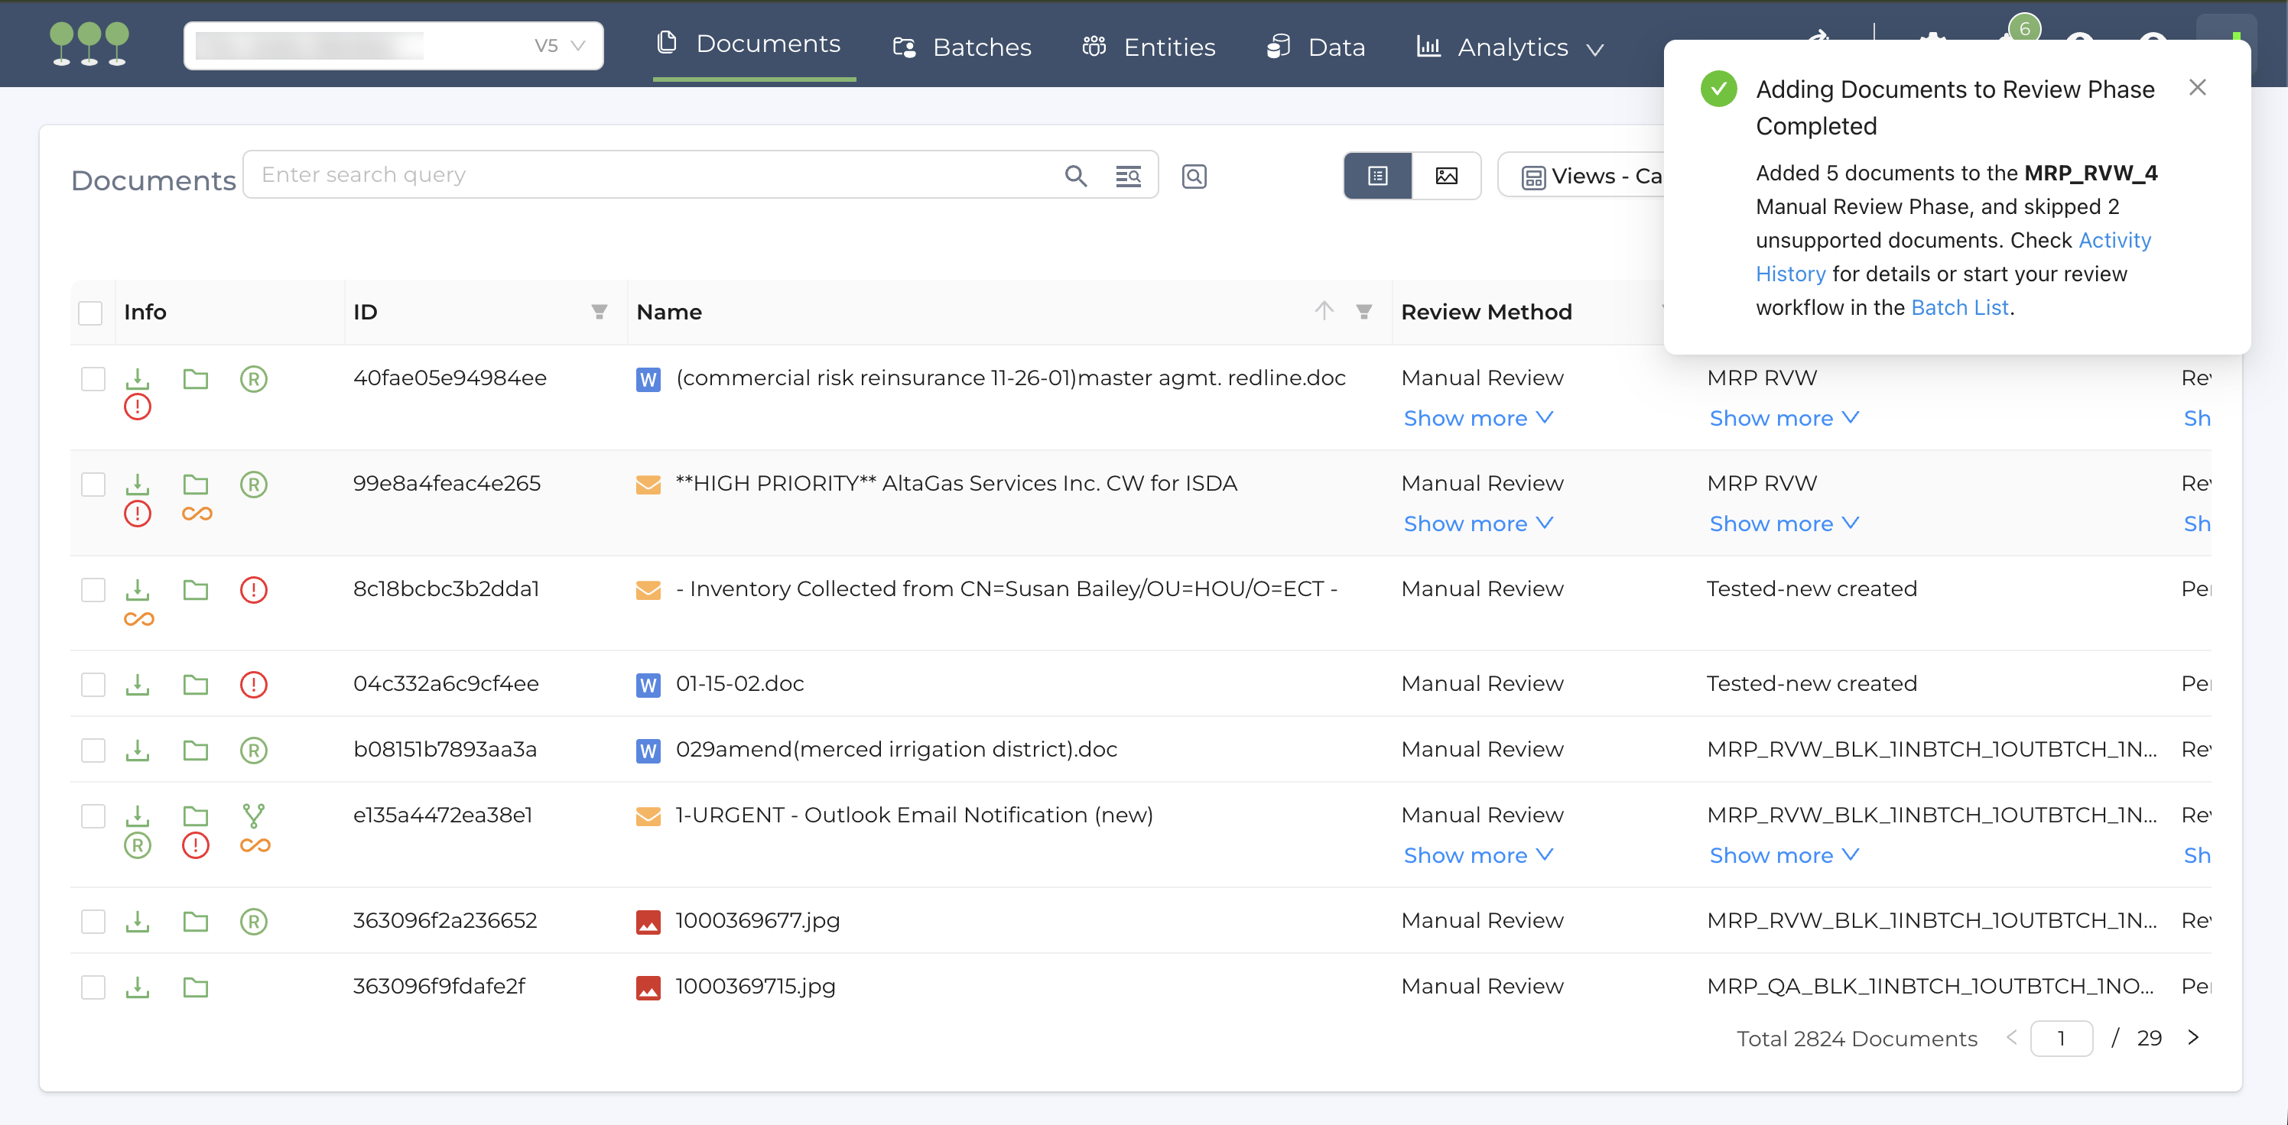This screenshot has height=1125, width=2288.
Task: Check the 01-15-02.doc row checkbox
Action: (93, 684)
